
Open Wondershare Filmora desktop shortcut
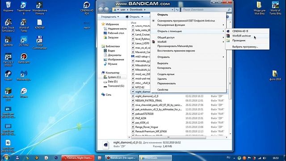click(40, 8)
